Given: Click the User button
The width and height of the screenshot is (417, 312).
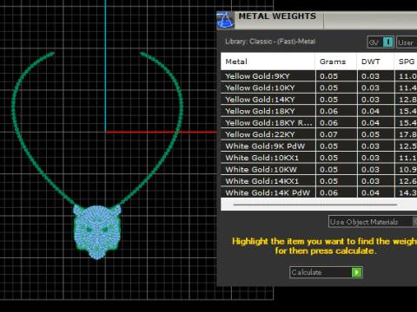Looking at the screenshot, I should tap(407, 42).
